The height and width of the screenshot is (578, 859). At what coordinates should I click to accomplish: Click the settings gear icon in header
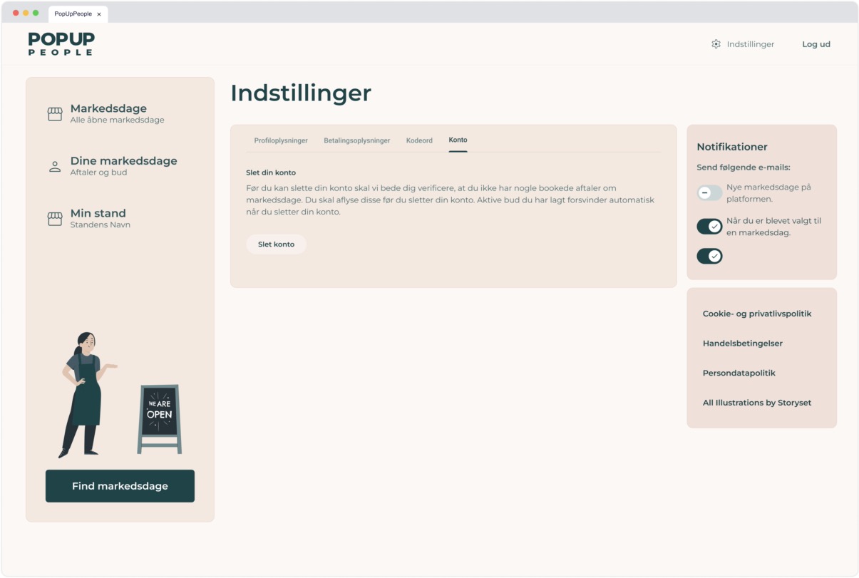tap(716, 44)
